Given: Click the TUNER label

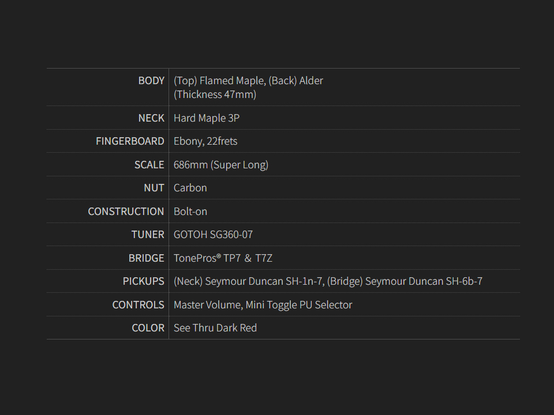Looking at the screenshot, I should click(148, 235).
